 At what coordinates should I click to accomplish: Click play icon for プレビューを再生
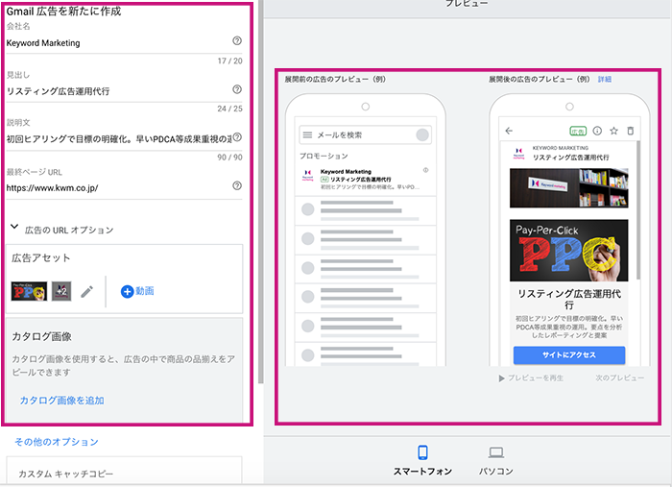pyautogui.click(x=501, y=378)
